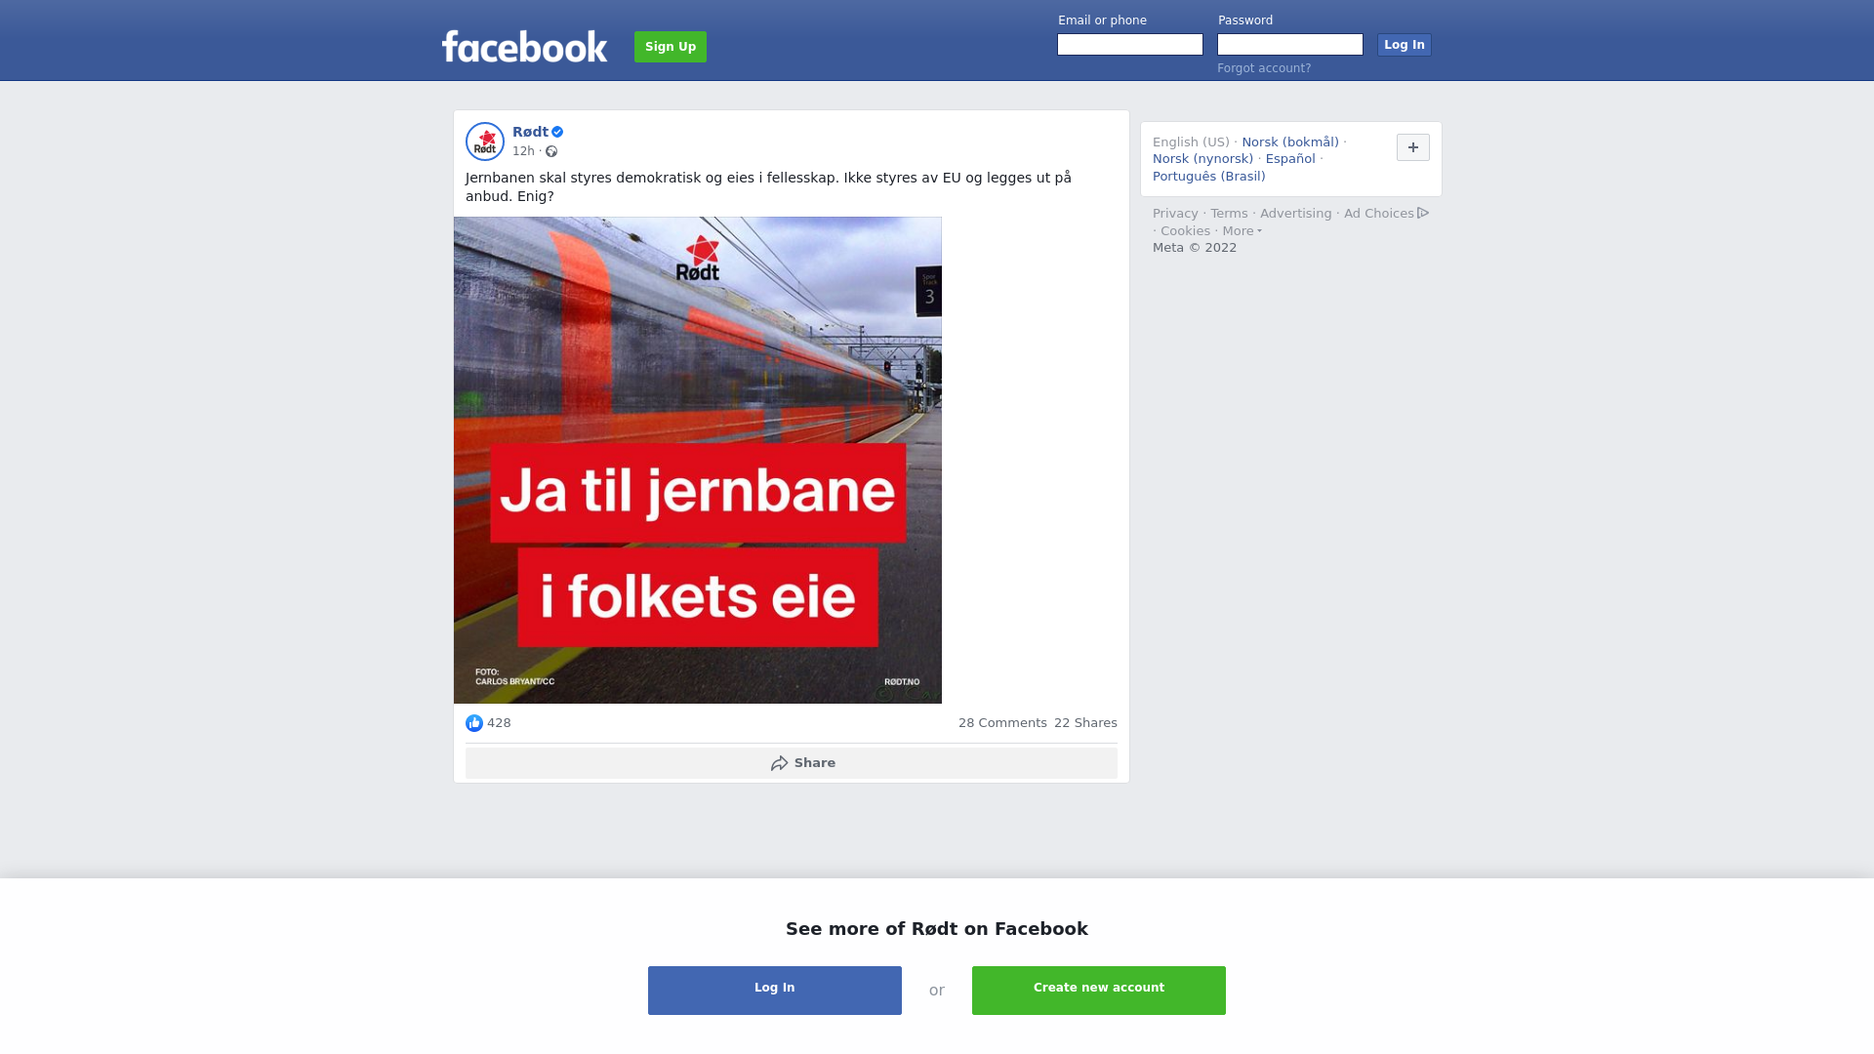1874x1054 pixels.
Task: Click the Facebook logo
Action: pyautogui.click(x=524, y=46)
